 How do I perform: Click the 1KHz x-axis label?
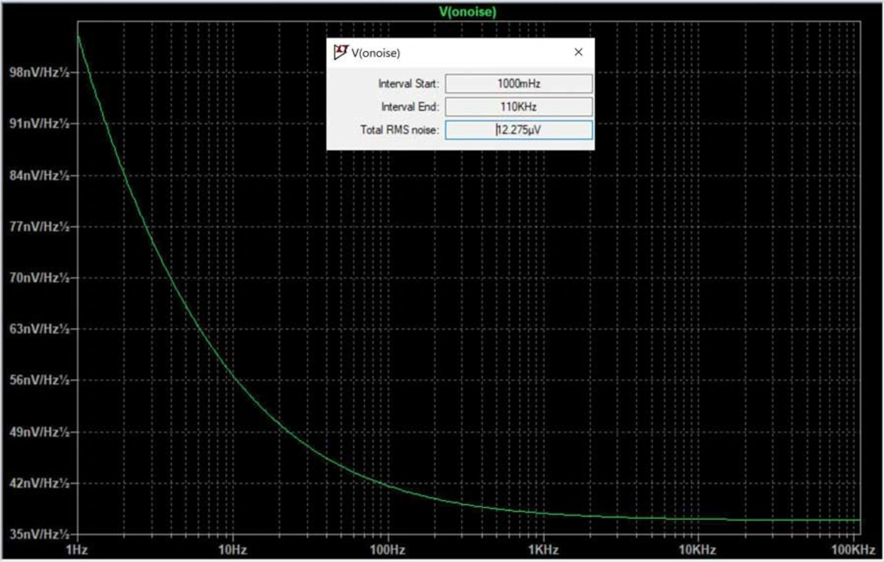point(543,550)
